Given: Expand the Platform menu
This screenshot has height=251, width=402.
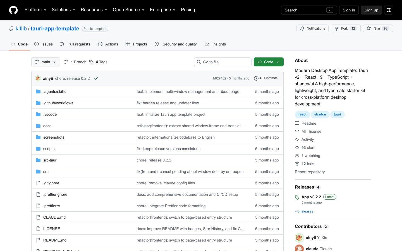Looking at the screenshot, I should [35, 10].
